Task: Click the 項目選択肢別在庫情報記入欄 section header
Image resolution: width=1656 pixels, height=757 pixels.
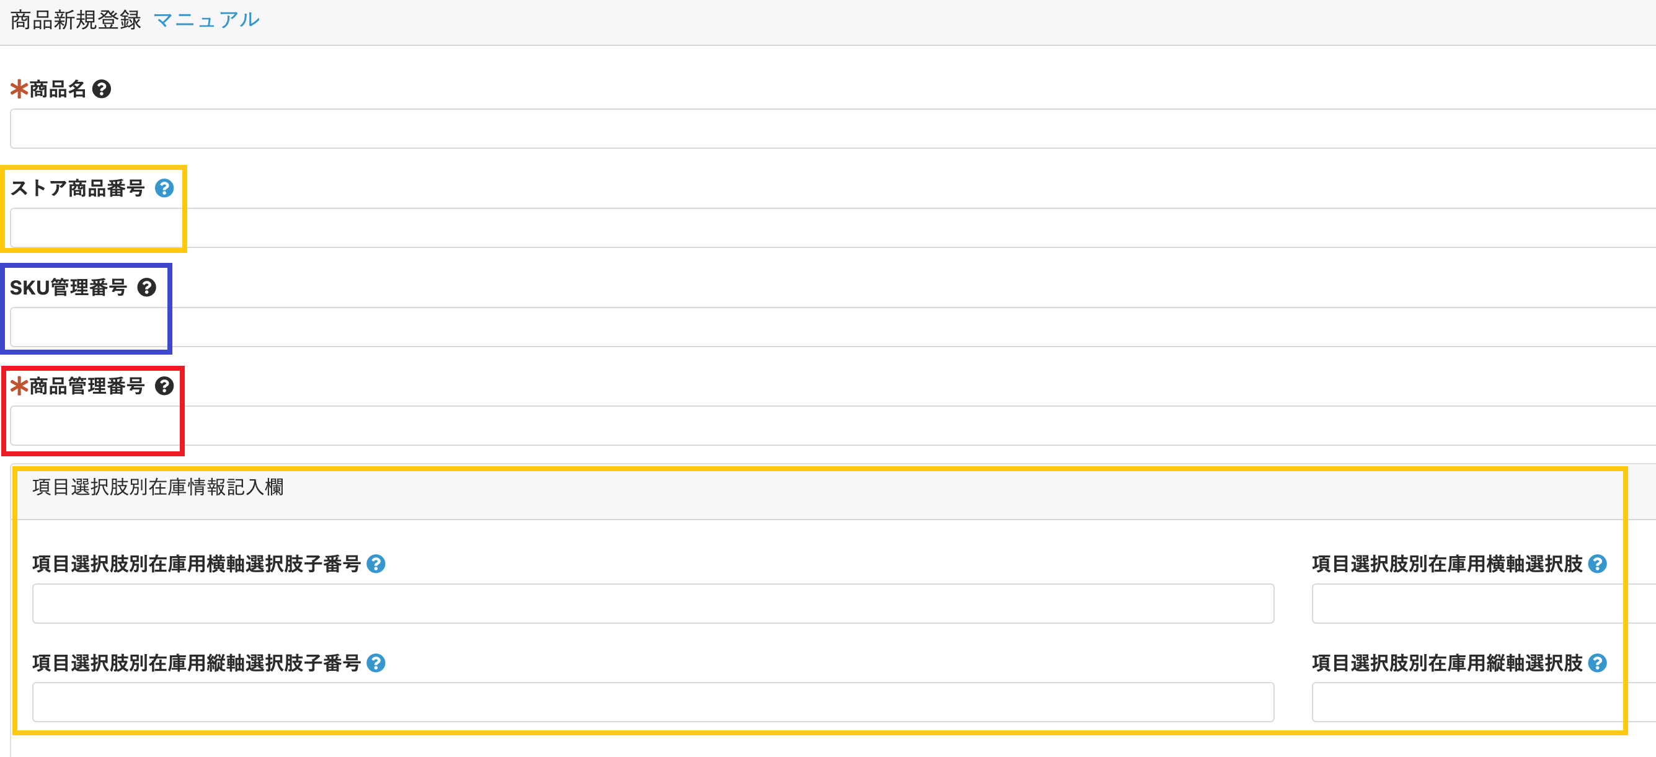Action: click(x=158, y=487)
